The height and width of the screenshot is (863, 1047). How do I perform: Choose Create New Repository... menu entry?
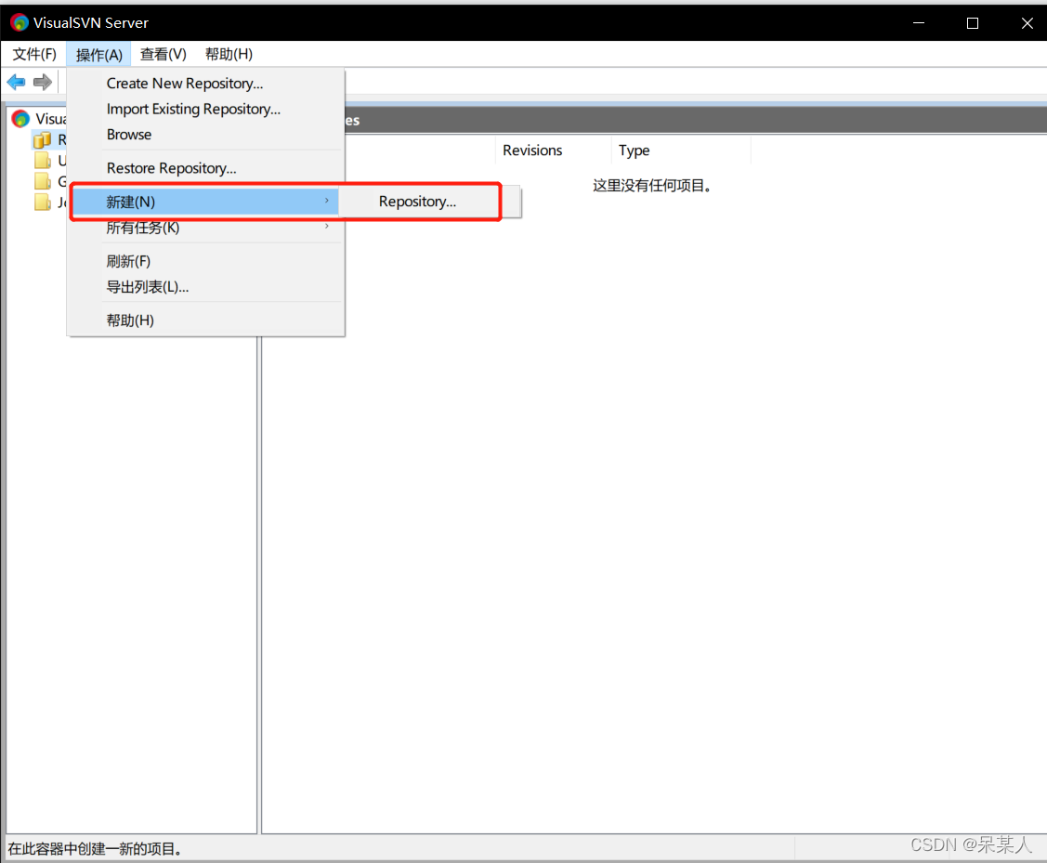click(x=205, y=84)
